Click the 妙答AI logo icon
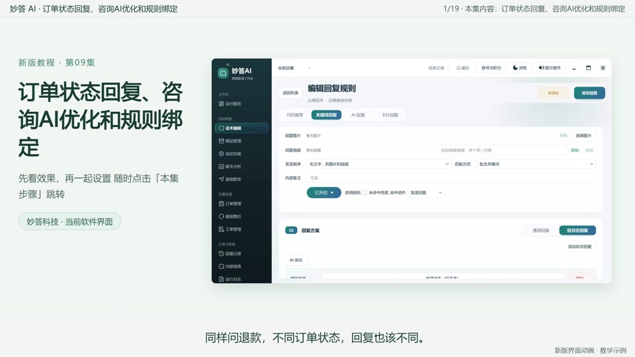 click(x=223, y=73)
